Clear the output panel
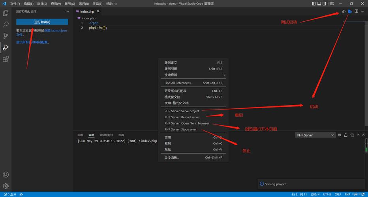Screen dimensions: 368x197 pos(339,135)
